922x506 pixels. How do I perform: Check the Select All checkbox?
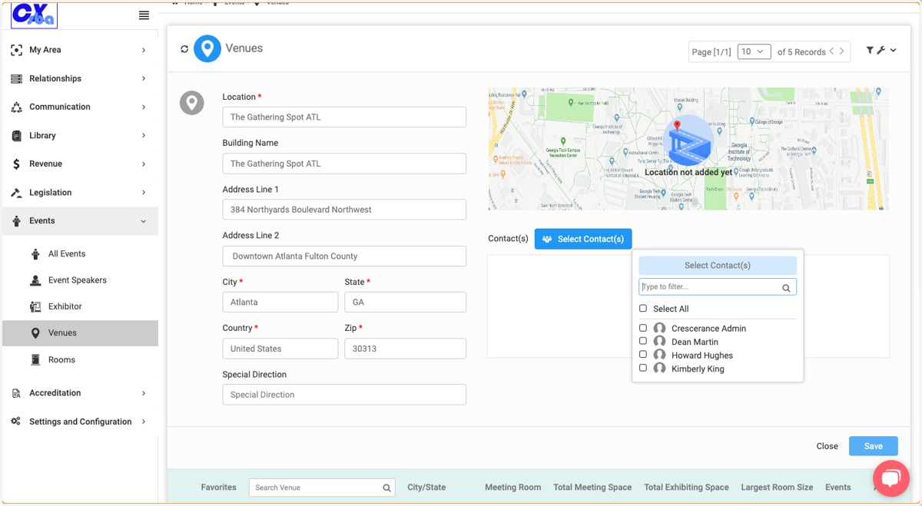pos(643,308)
